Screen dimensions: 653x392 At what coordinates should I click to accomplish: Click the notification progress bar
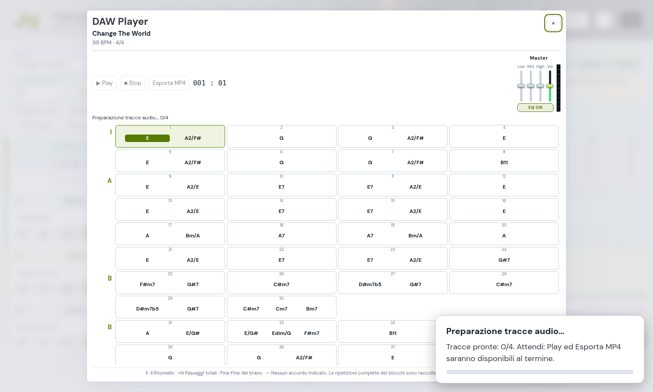(540, 372)
